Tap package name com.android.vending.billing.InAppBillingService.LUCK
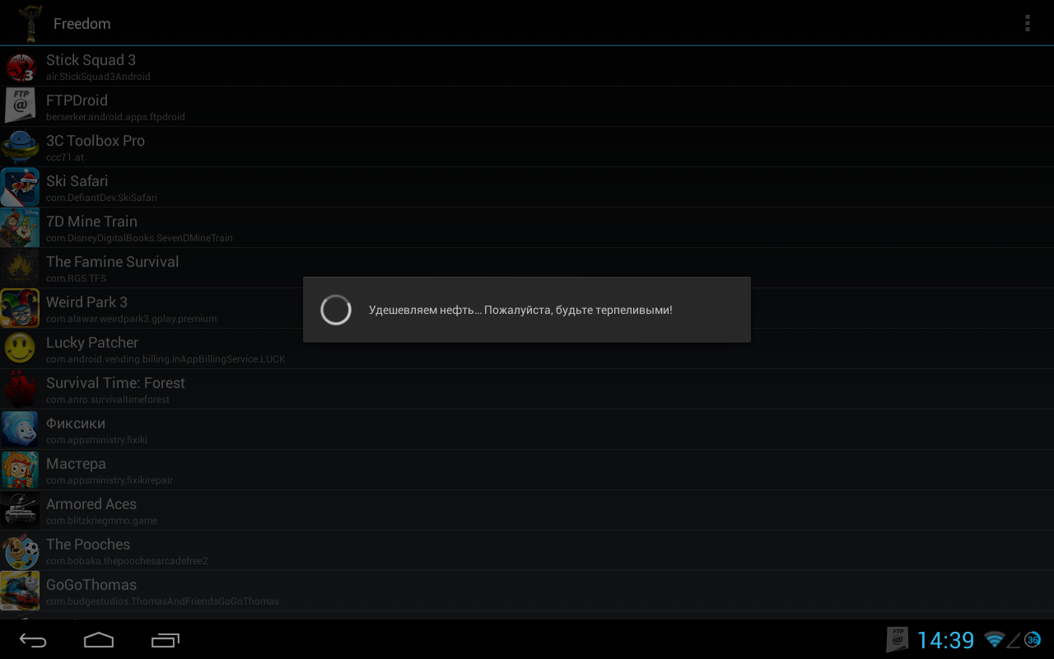This screenshot has height=659, width=1054. pyautogui.click(x=166, y=359)
